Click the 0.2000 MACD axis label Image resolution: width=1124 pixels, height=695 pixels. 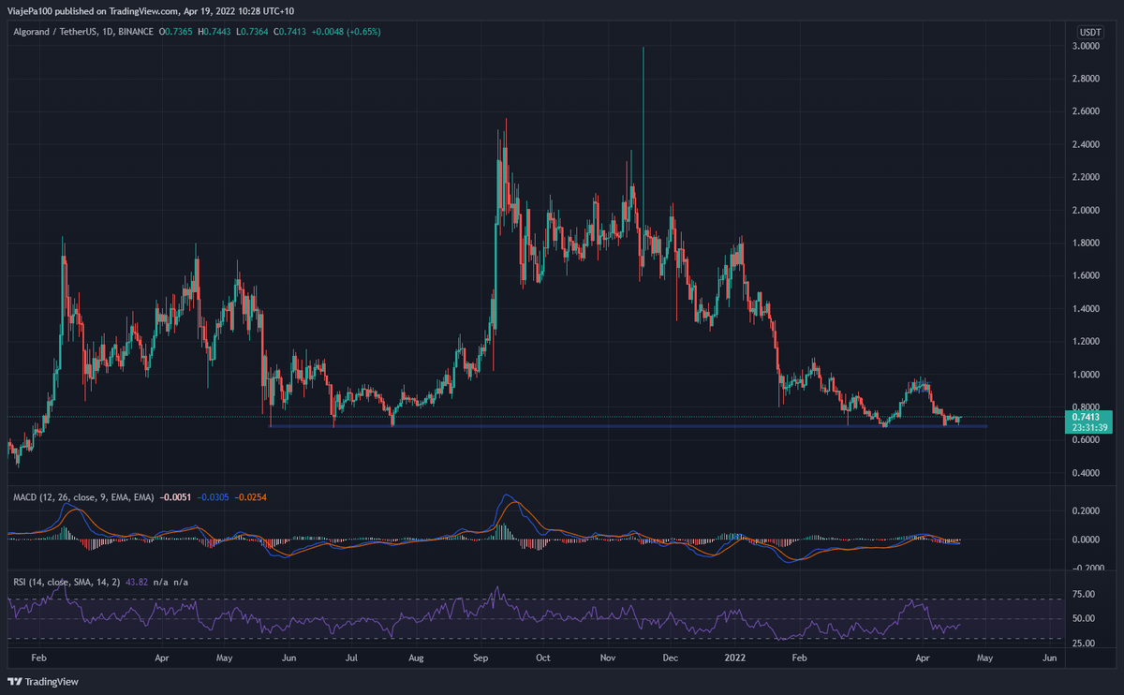tap(1087, 511)
